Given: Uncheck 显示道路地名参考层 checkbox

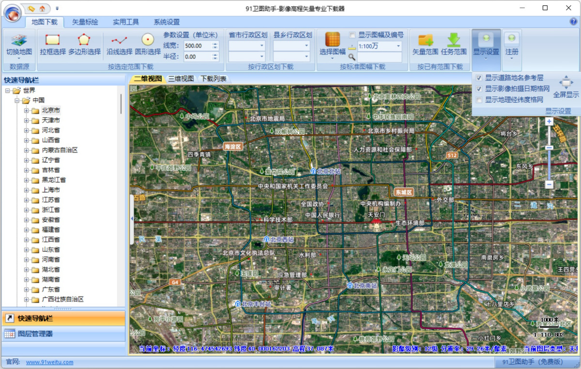Looking at the screenshot, I should (479, 78).
